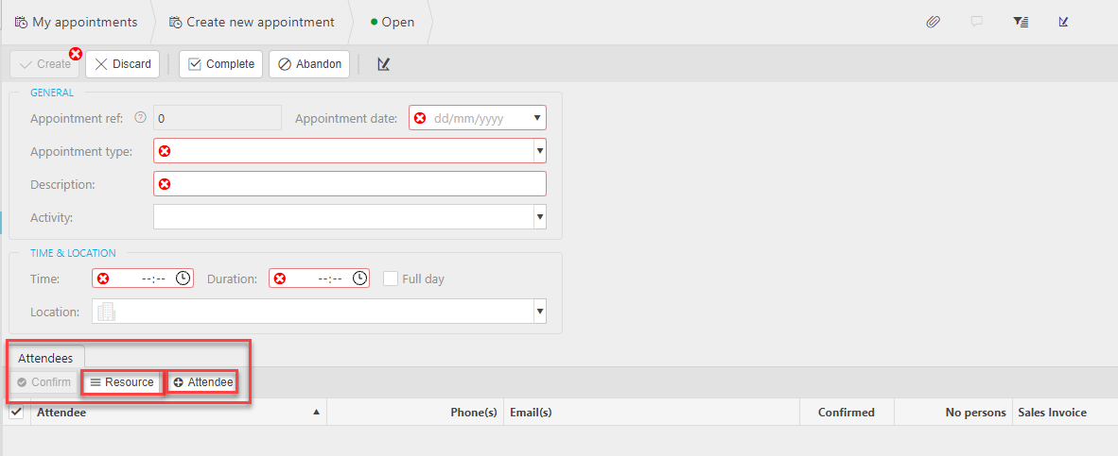1118x456 pixels.
Task: Open the Time field clock picker
Action: (x=183, y=279)
